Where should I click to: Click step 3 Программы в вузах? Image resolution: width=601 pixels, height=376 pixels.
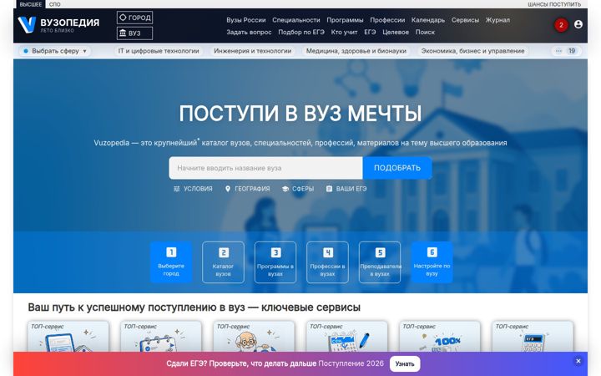(275, 262)
